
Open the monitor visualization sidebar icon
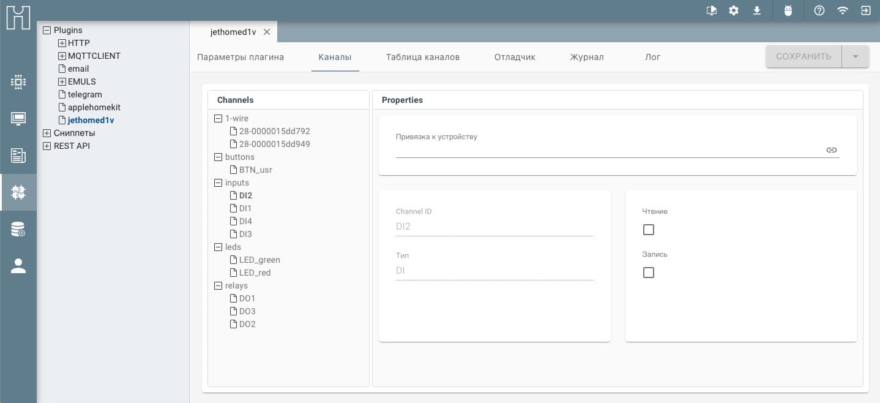18,119
